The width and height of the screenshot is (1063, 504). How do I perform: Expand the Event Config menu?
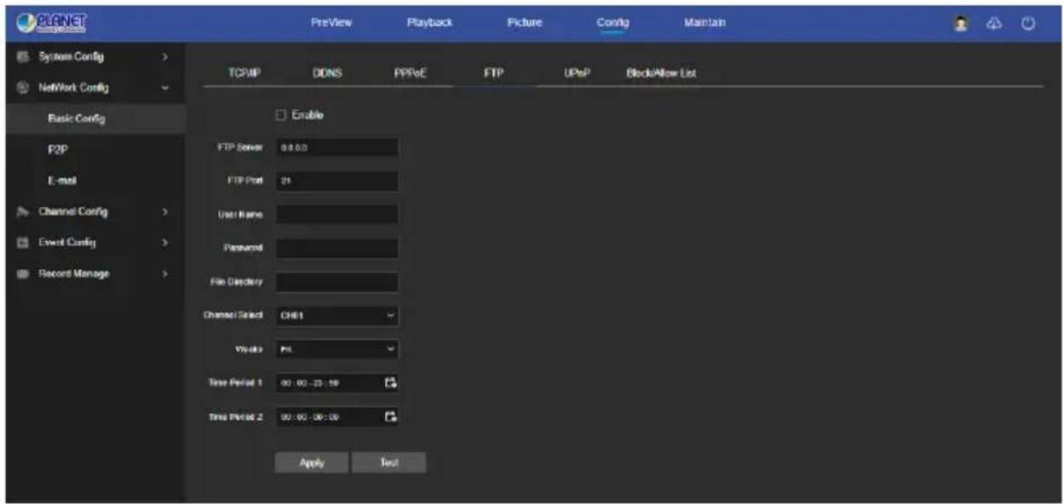click(x=165, y=243)
